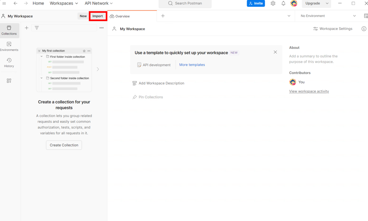Open the collections panel three-dot options
Screen dimensions: 368x221
[x=102, y=28]
